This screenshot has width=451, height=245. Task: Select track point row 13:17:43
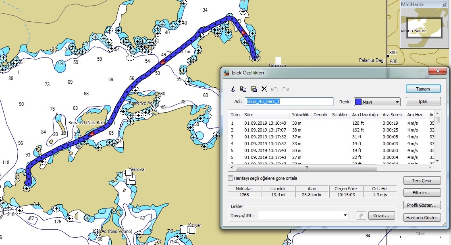click(x=331, y=157)
